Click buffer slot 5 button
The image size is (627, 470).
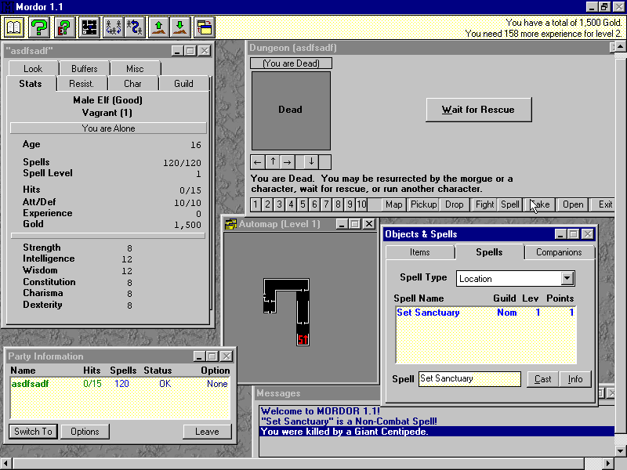(303, 204)
